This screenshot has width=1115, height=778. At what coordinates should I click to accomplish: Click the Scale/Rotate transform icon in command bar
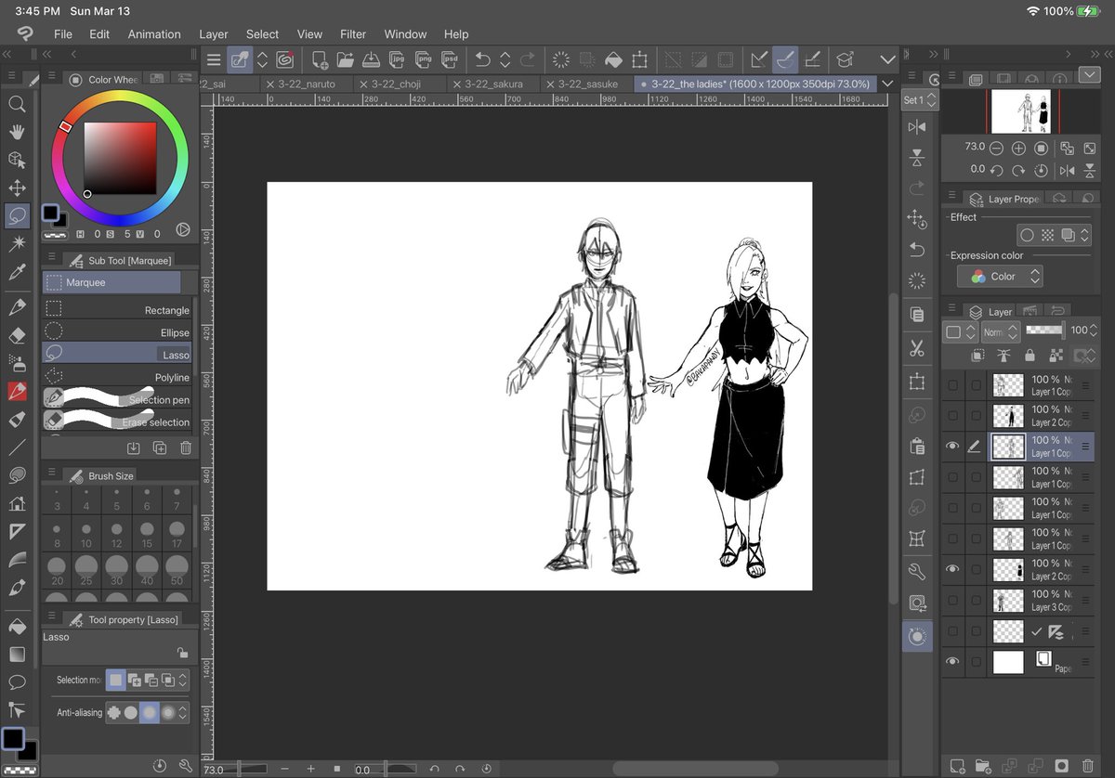(x=639, y=59)
